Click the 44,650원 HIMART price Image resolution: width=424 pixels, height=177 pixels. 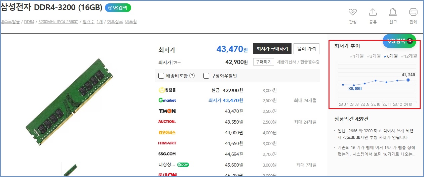coord(234,143)
